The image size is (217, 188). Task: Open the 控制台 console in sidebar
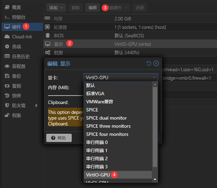click(x=19, y=17)
